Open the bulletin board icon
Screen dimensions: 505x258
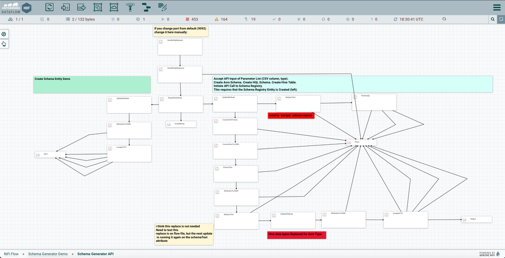[x=500, y=19]
